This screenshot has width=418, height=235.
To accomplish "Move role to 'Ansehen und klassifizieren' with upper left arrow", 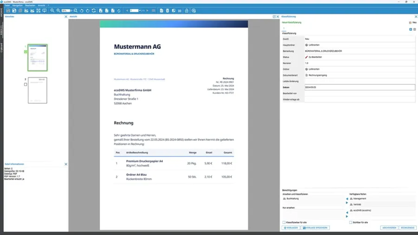I will click(x=347, y=198).
